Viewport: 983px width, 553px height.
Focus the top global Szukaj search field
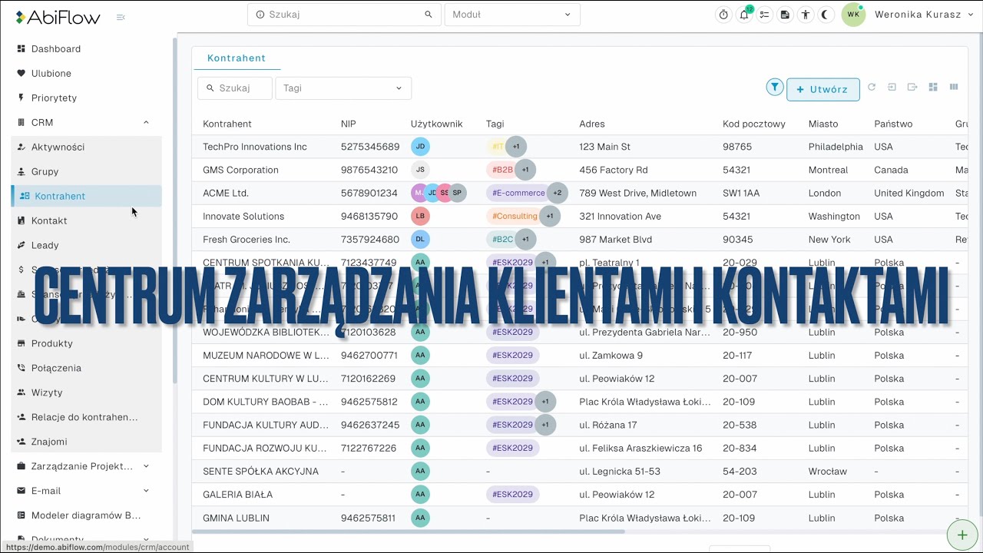click(x=344, y=15)
